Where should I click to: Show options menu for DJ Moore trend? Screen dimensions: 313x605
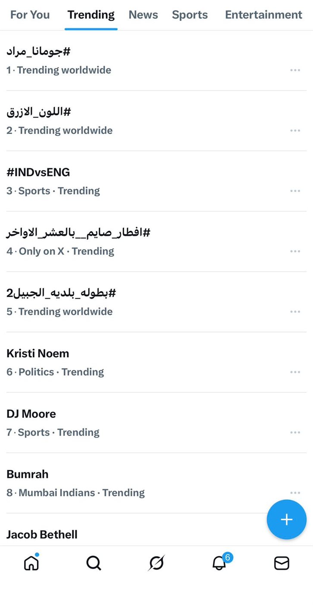[295, 433]
